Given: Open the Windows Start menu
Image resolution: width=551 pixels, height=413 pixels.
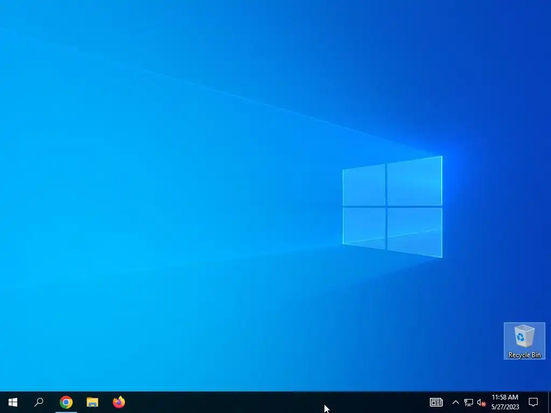Looking at the screenshot, I should (x=13, y=402).
